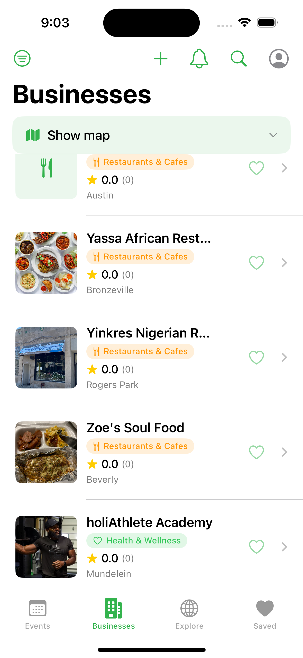Favorite Yassa African Restaurant with the heart
Screen dimensions: 303x658
256,263
